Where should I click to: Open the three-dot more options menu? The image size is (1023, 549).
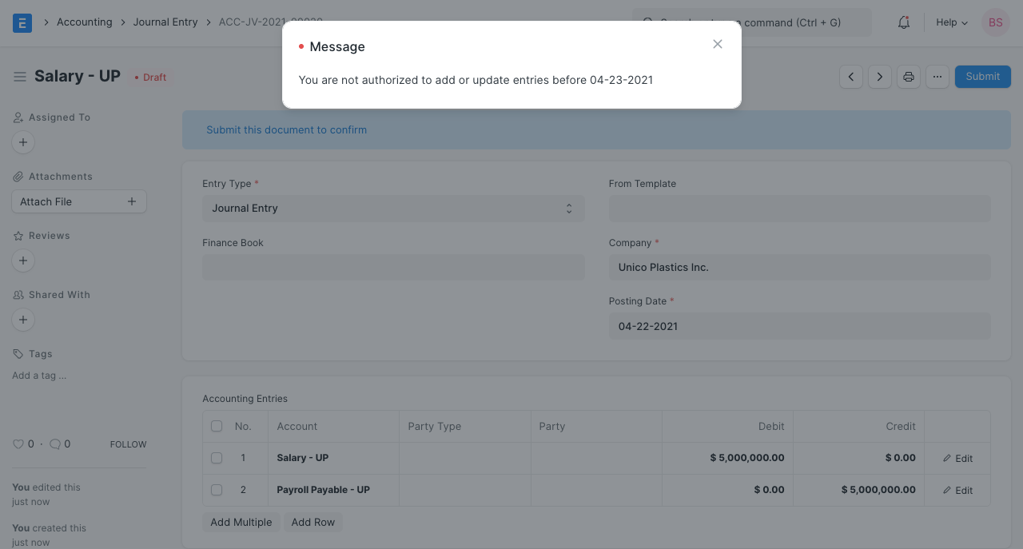point(937,77)
